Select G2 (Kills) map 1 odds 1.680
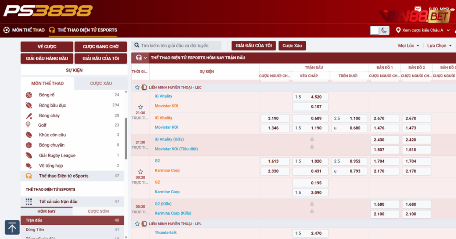This screenshot has height=239, width=456. tap(384, 204)
